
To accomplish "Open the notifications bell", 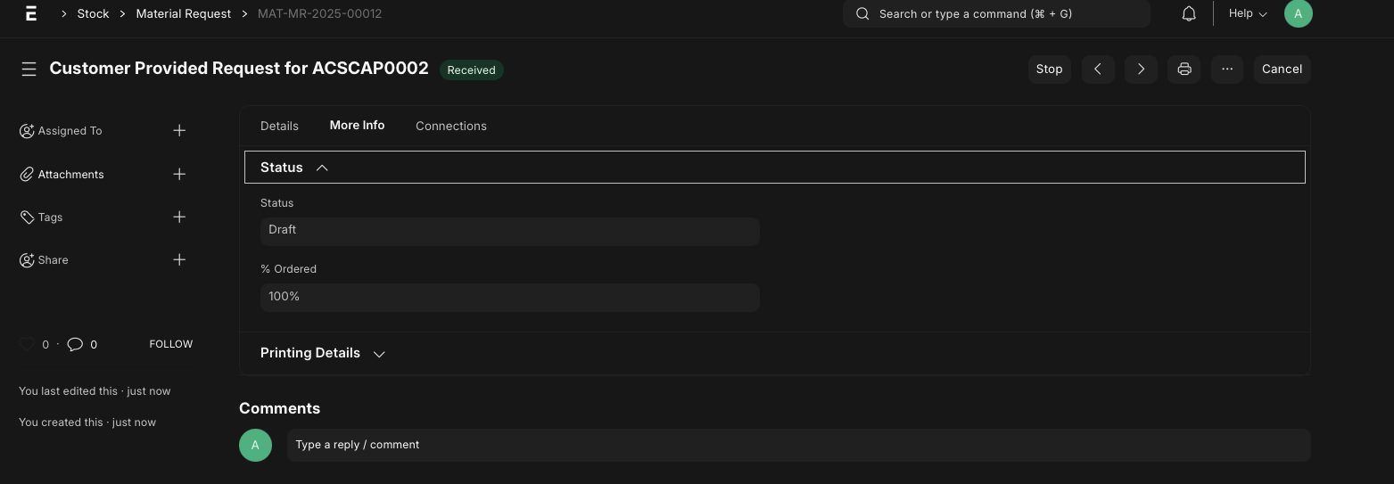I will click(x=1189, y=13).
